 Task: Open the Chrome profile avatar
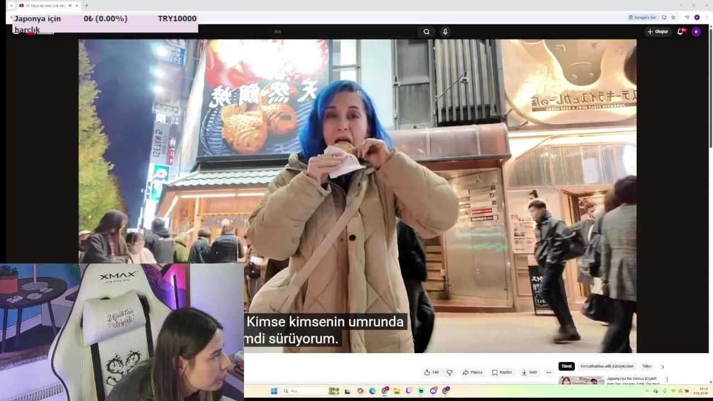coord(697,17)
